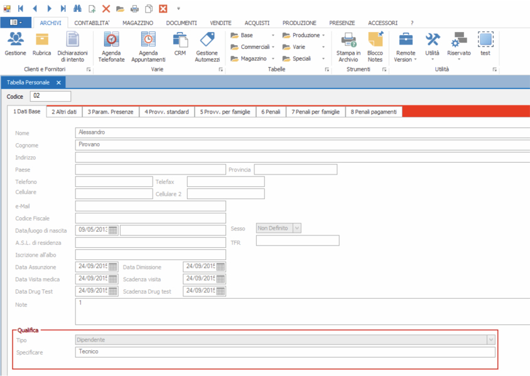
Task: Expand Tabelle group launcher
Action: click(x=327, y=70)
